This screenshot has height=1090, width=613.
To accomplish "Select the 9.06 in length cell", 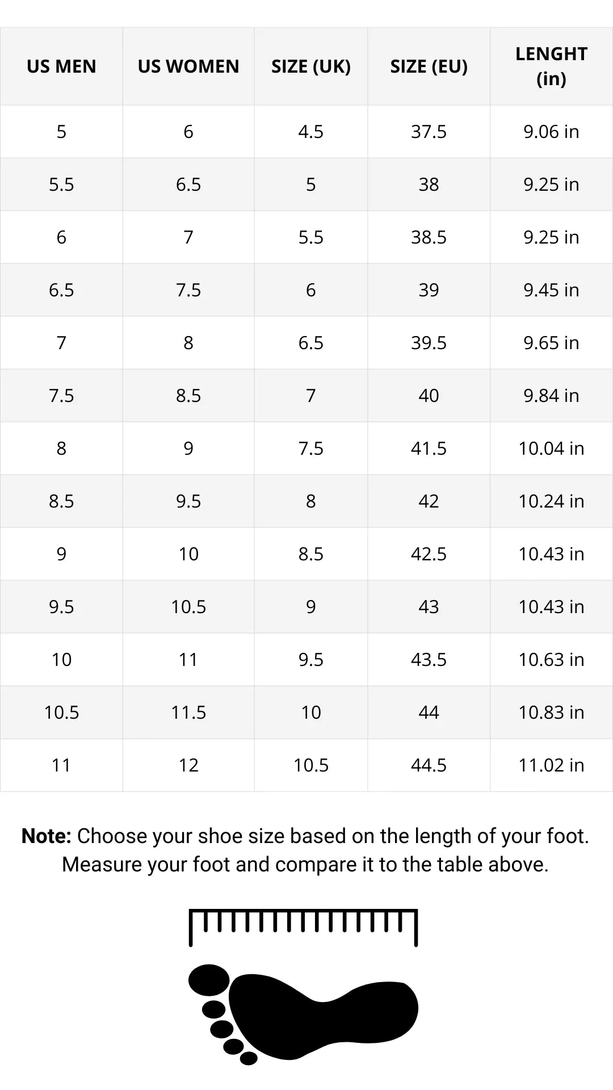I will point(551,132).
